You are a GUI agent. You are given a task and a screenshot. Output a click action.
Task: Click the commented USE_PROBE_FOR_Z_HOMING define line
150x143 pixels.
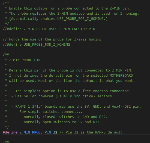(36, 45)
